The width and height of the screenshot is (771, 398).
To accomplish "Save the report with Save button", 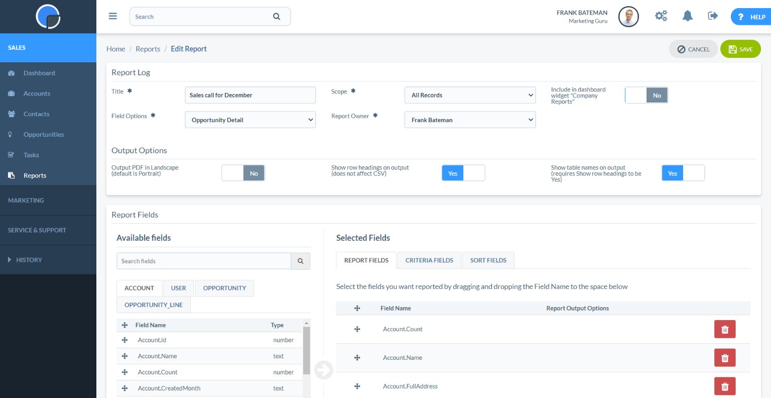I will [740, 49].
